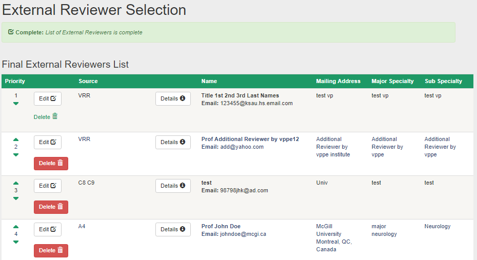Image resolution: width=477 pixels, height=260 pixels.
Task: Click the green Delete link for first reviewer
Action: coord(46,117)
